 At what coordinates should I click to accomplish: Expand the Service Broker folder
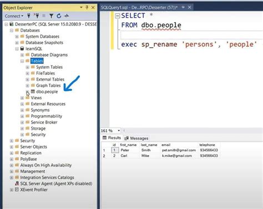[x=22, y=123]
